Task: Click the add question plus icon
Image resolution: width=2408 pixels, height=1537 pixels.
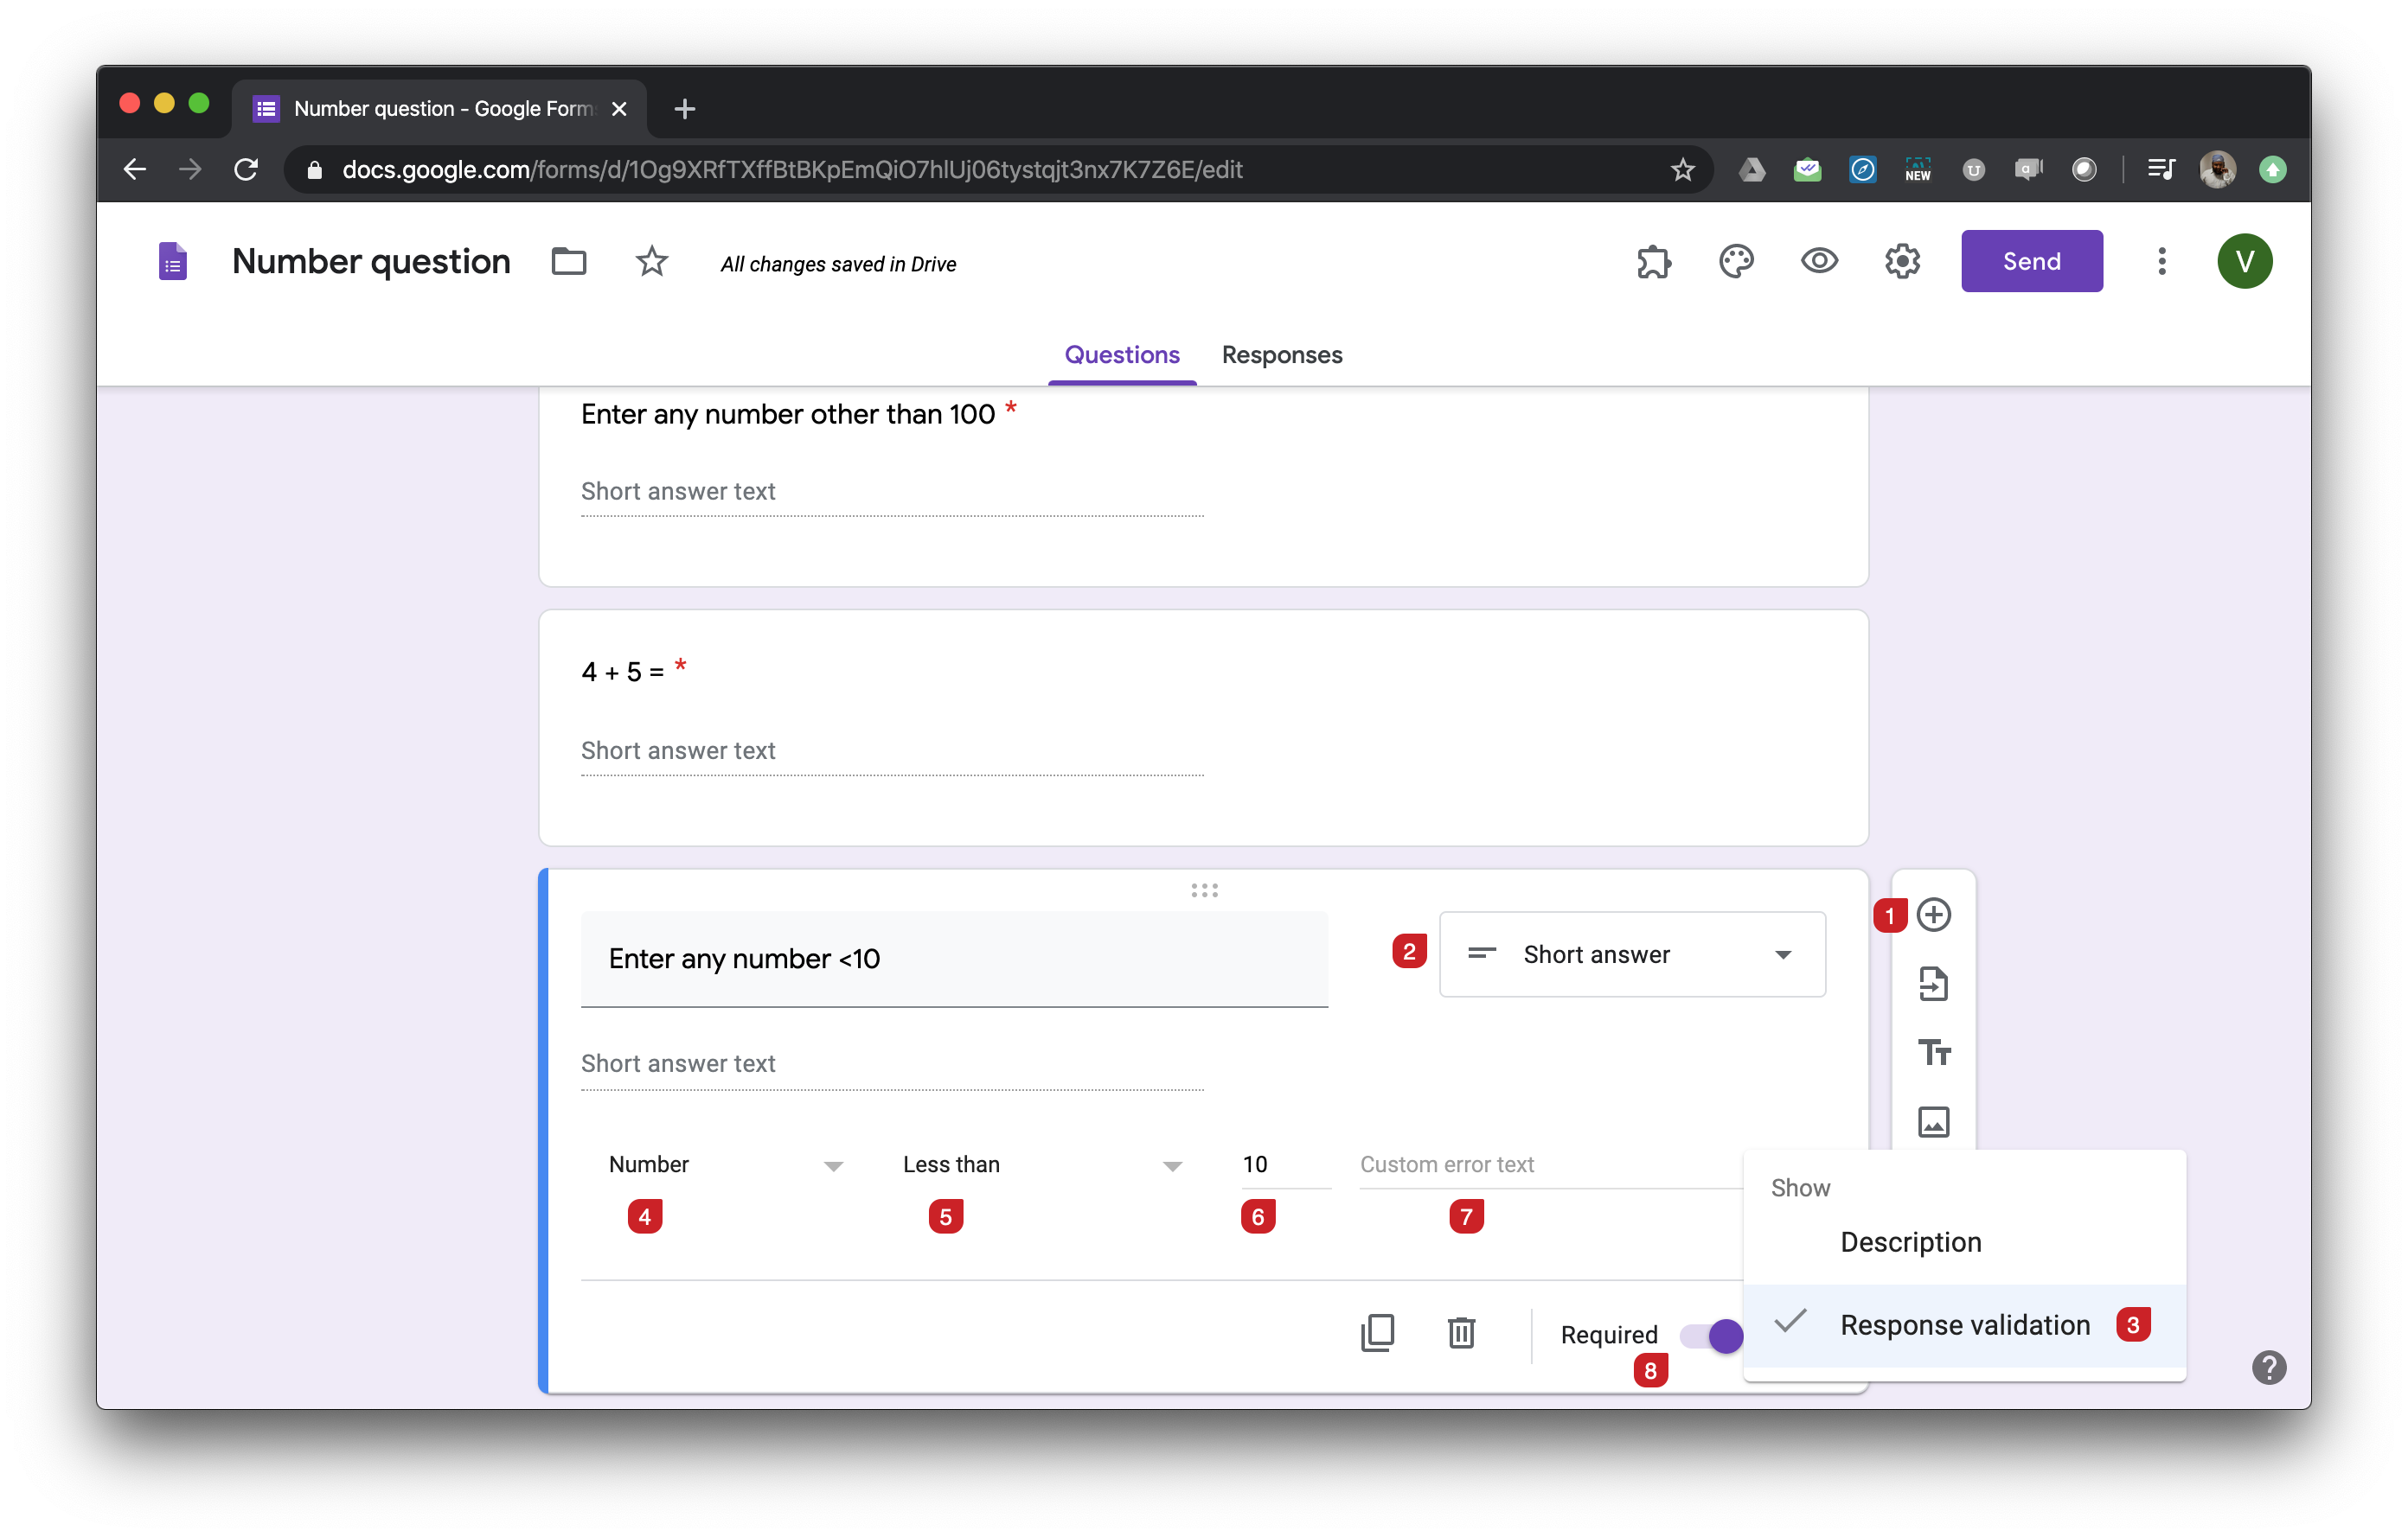Action: (1933, 915)
